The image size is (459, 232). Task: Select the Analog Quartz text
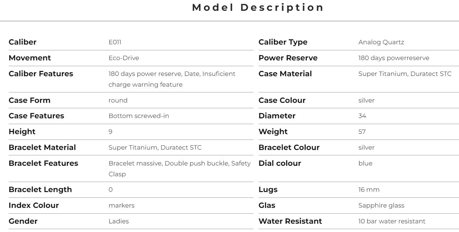click(381, 42)
